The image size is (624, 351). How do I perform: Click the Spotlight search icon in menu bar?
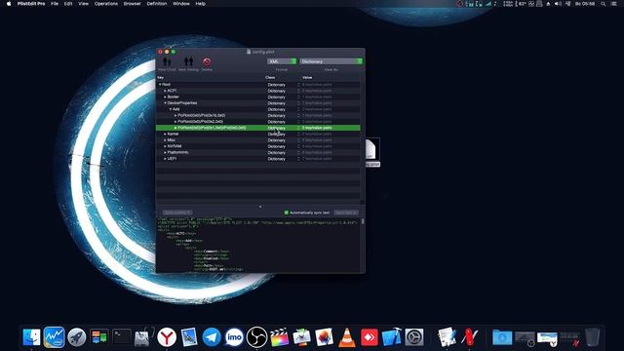[604, 4]
